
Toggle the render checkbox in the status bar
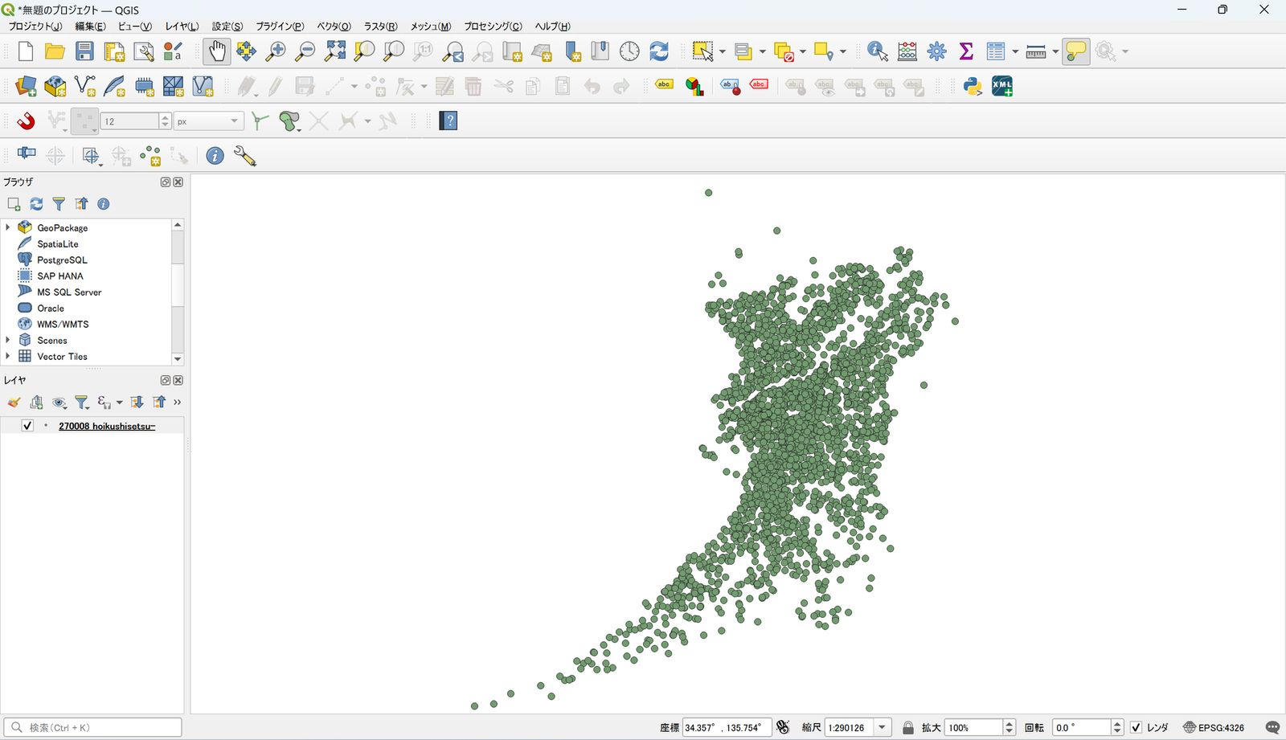[x=1136, y=727]
